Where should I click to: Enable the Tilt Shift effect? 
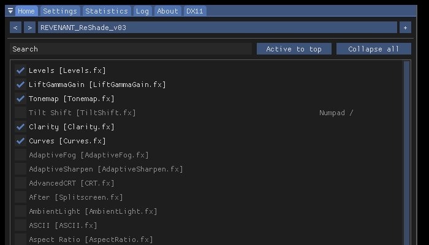(21, 113)
